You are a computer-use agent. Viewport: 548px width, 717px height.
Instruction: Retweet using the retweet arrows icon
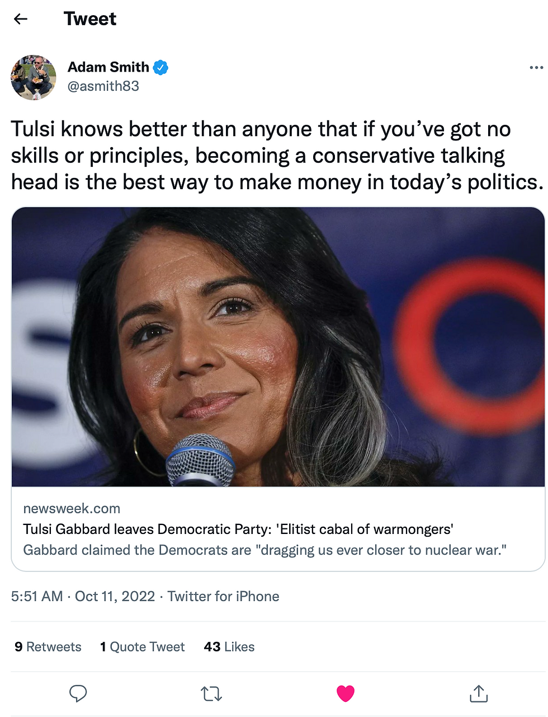click(211, 694)
